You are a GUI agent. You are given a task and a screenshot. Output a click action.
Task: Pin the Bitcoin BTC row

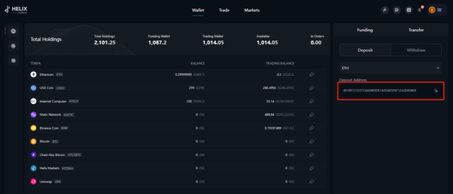click(311, 142)
